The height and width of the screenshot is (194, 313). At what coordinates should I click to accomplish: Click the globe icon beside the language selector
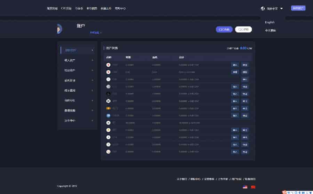point(263,8)
